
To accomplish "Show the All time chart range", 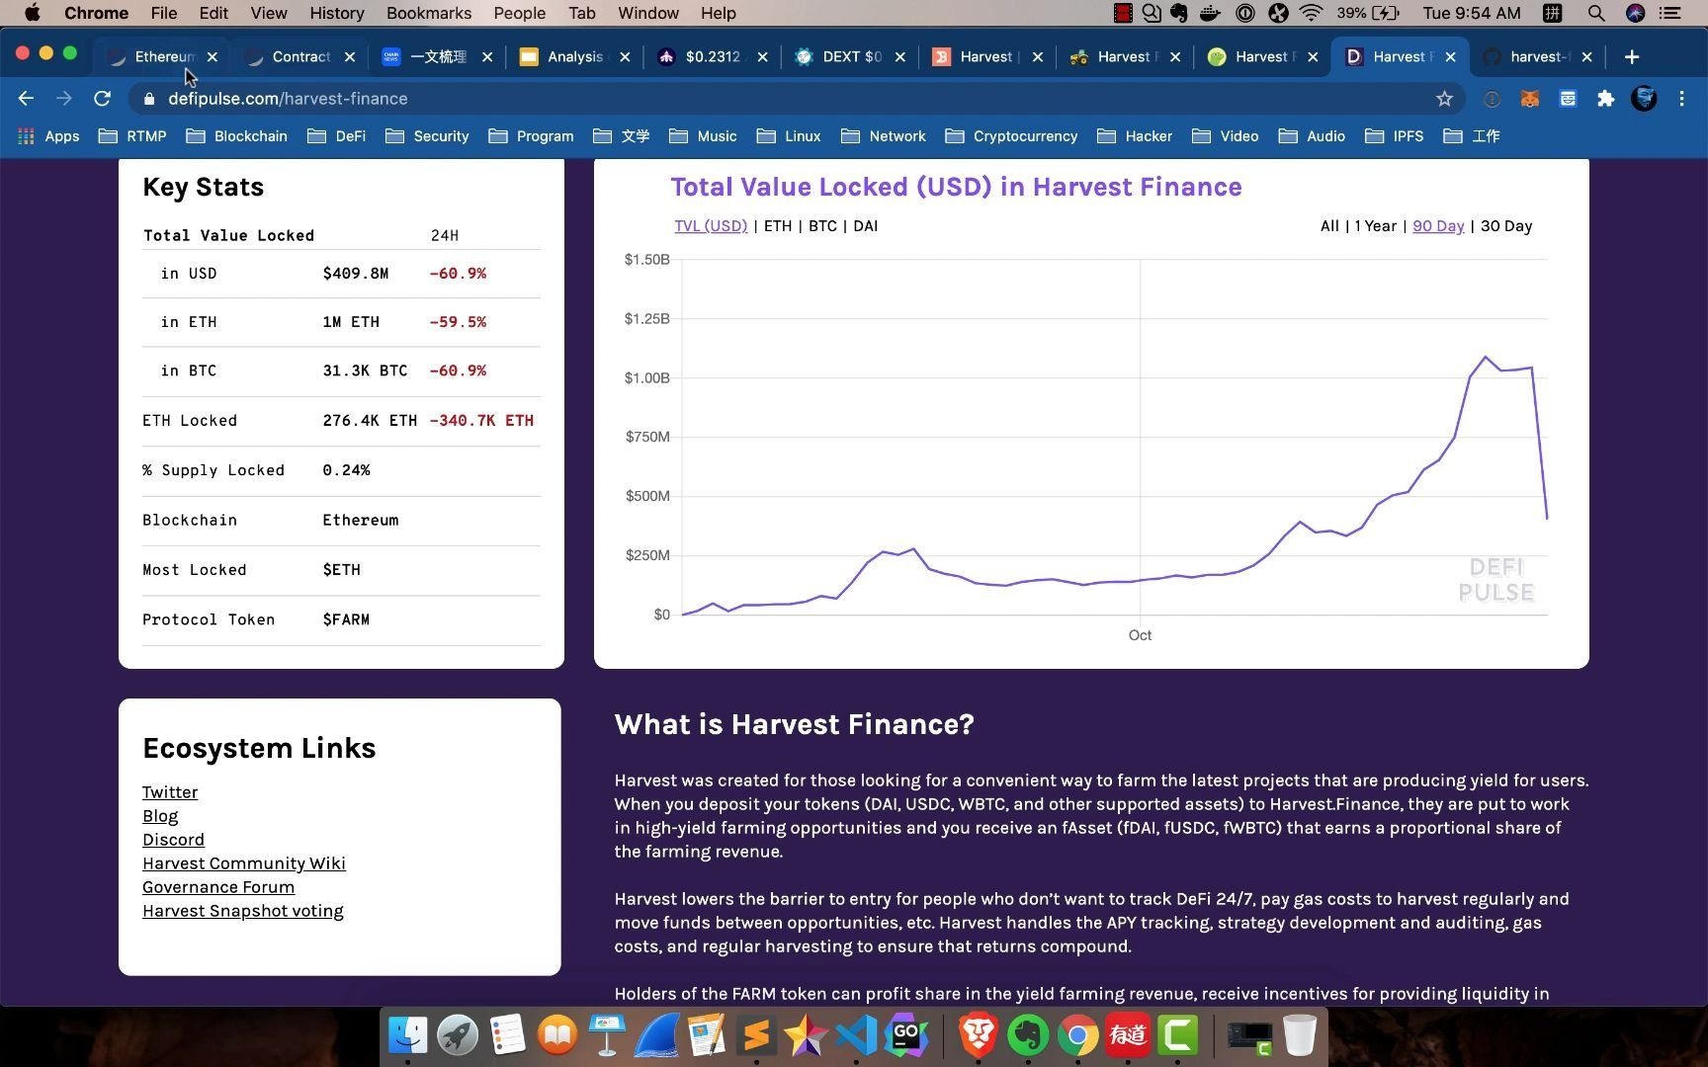I will 1329,226.
